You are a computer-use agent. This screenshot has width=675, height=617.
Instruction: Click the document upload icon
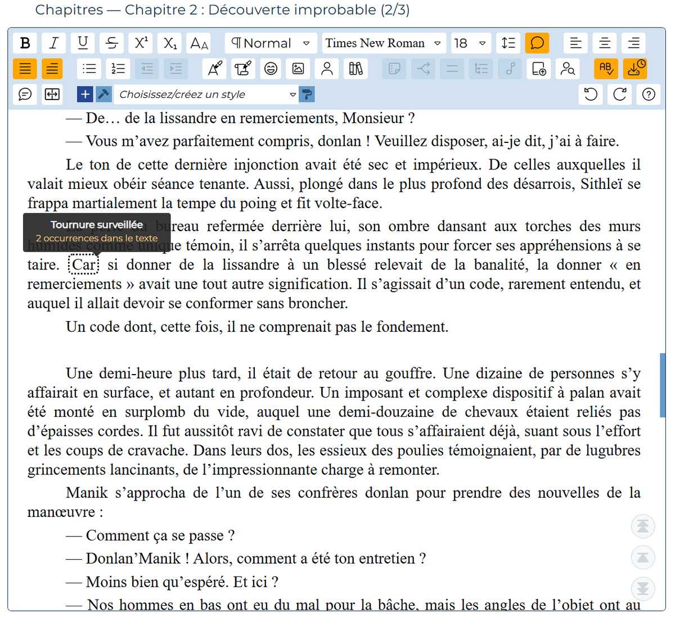click(x=539, y=69)
